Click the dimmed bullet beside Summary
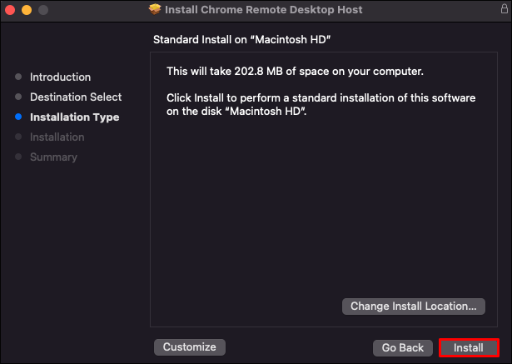512x364 pixels. click(18, 157)
